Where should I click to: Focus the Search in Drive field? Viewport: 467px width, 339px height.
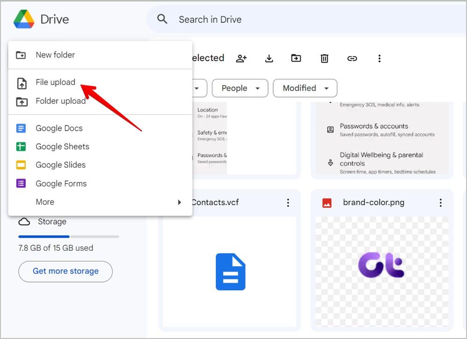(307, 19)
